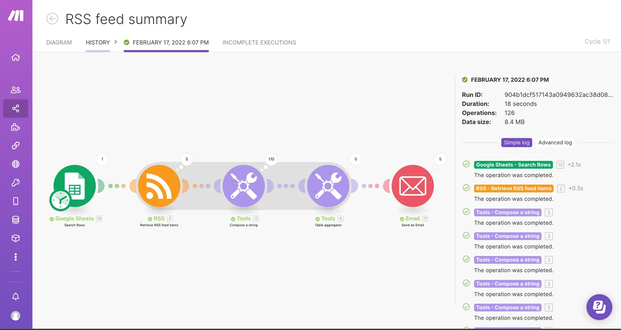Screen dimensions: 621x330
Task: Open the help chat button
Action: click(599, 307)
